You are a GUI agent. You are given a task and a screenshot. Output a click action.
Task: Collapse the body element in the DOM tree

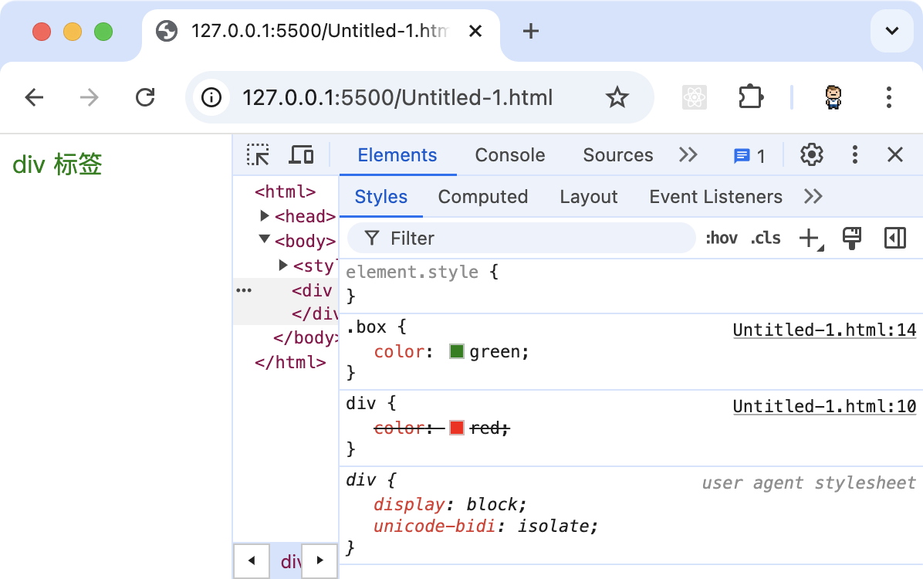(265, 240)
